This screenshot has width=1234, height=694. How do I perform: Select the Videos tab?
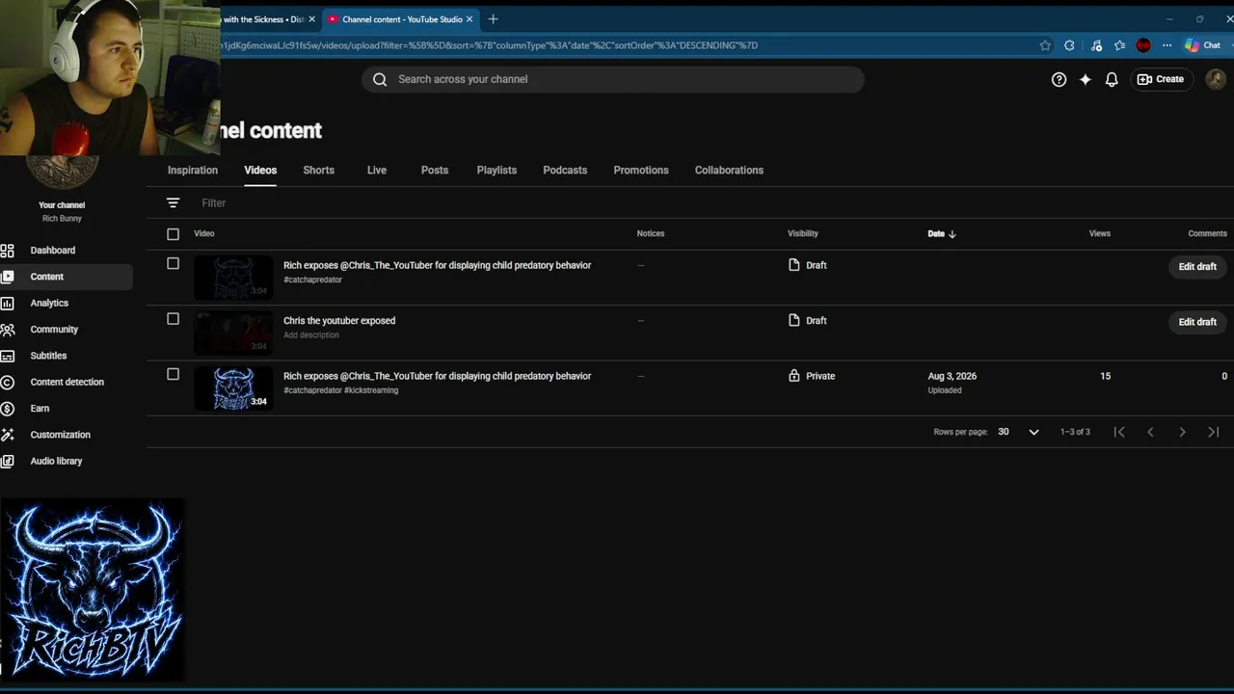pyautogui.click(x=260, y=170)
